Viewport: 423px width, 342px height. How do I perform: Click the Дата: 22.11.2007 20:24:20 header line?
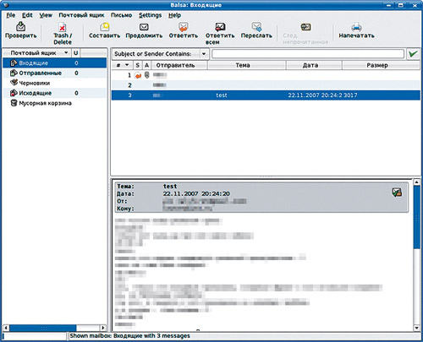click(x=173, y=193)
